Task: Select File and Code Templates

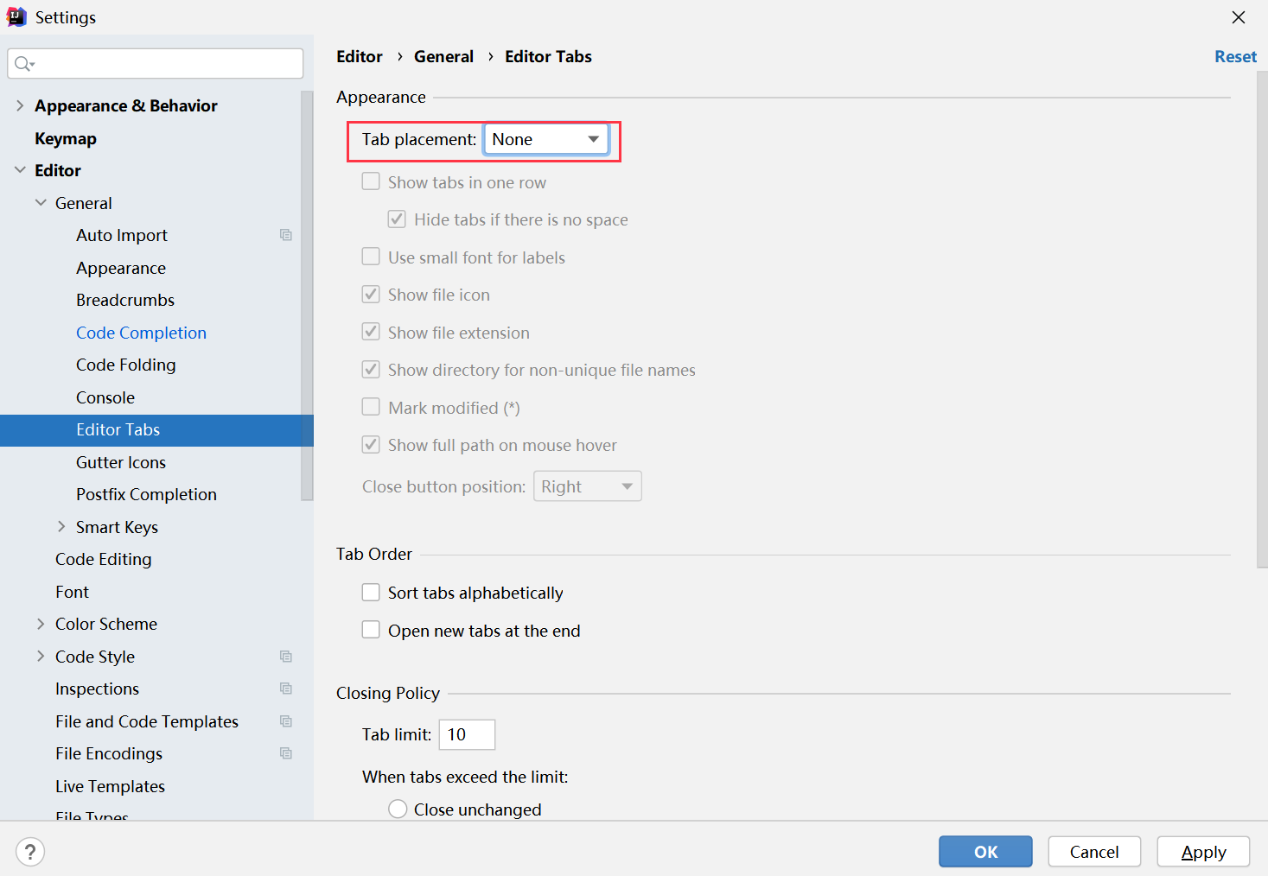Action: tap(147, 721)
